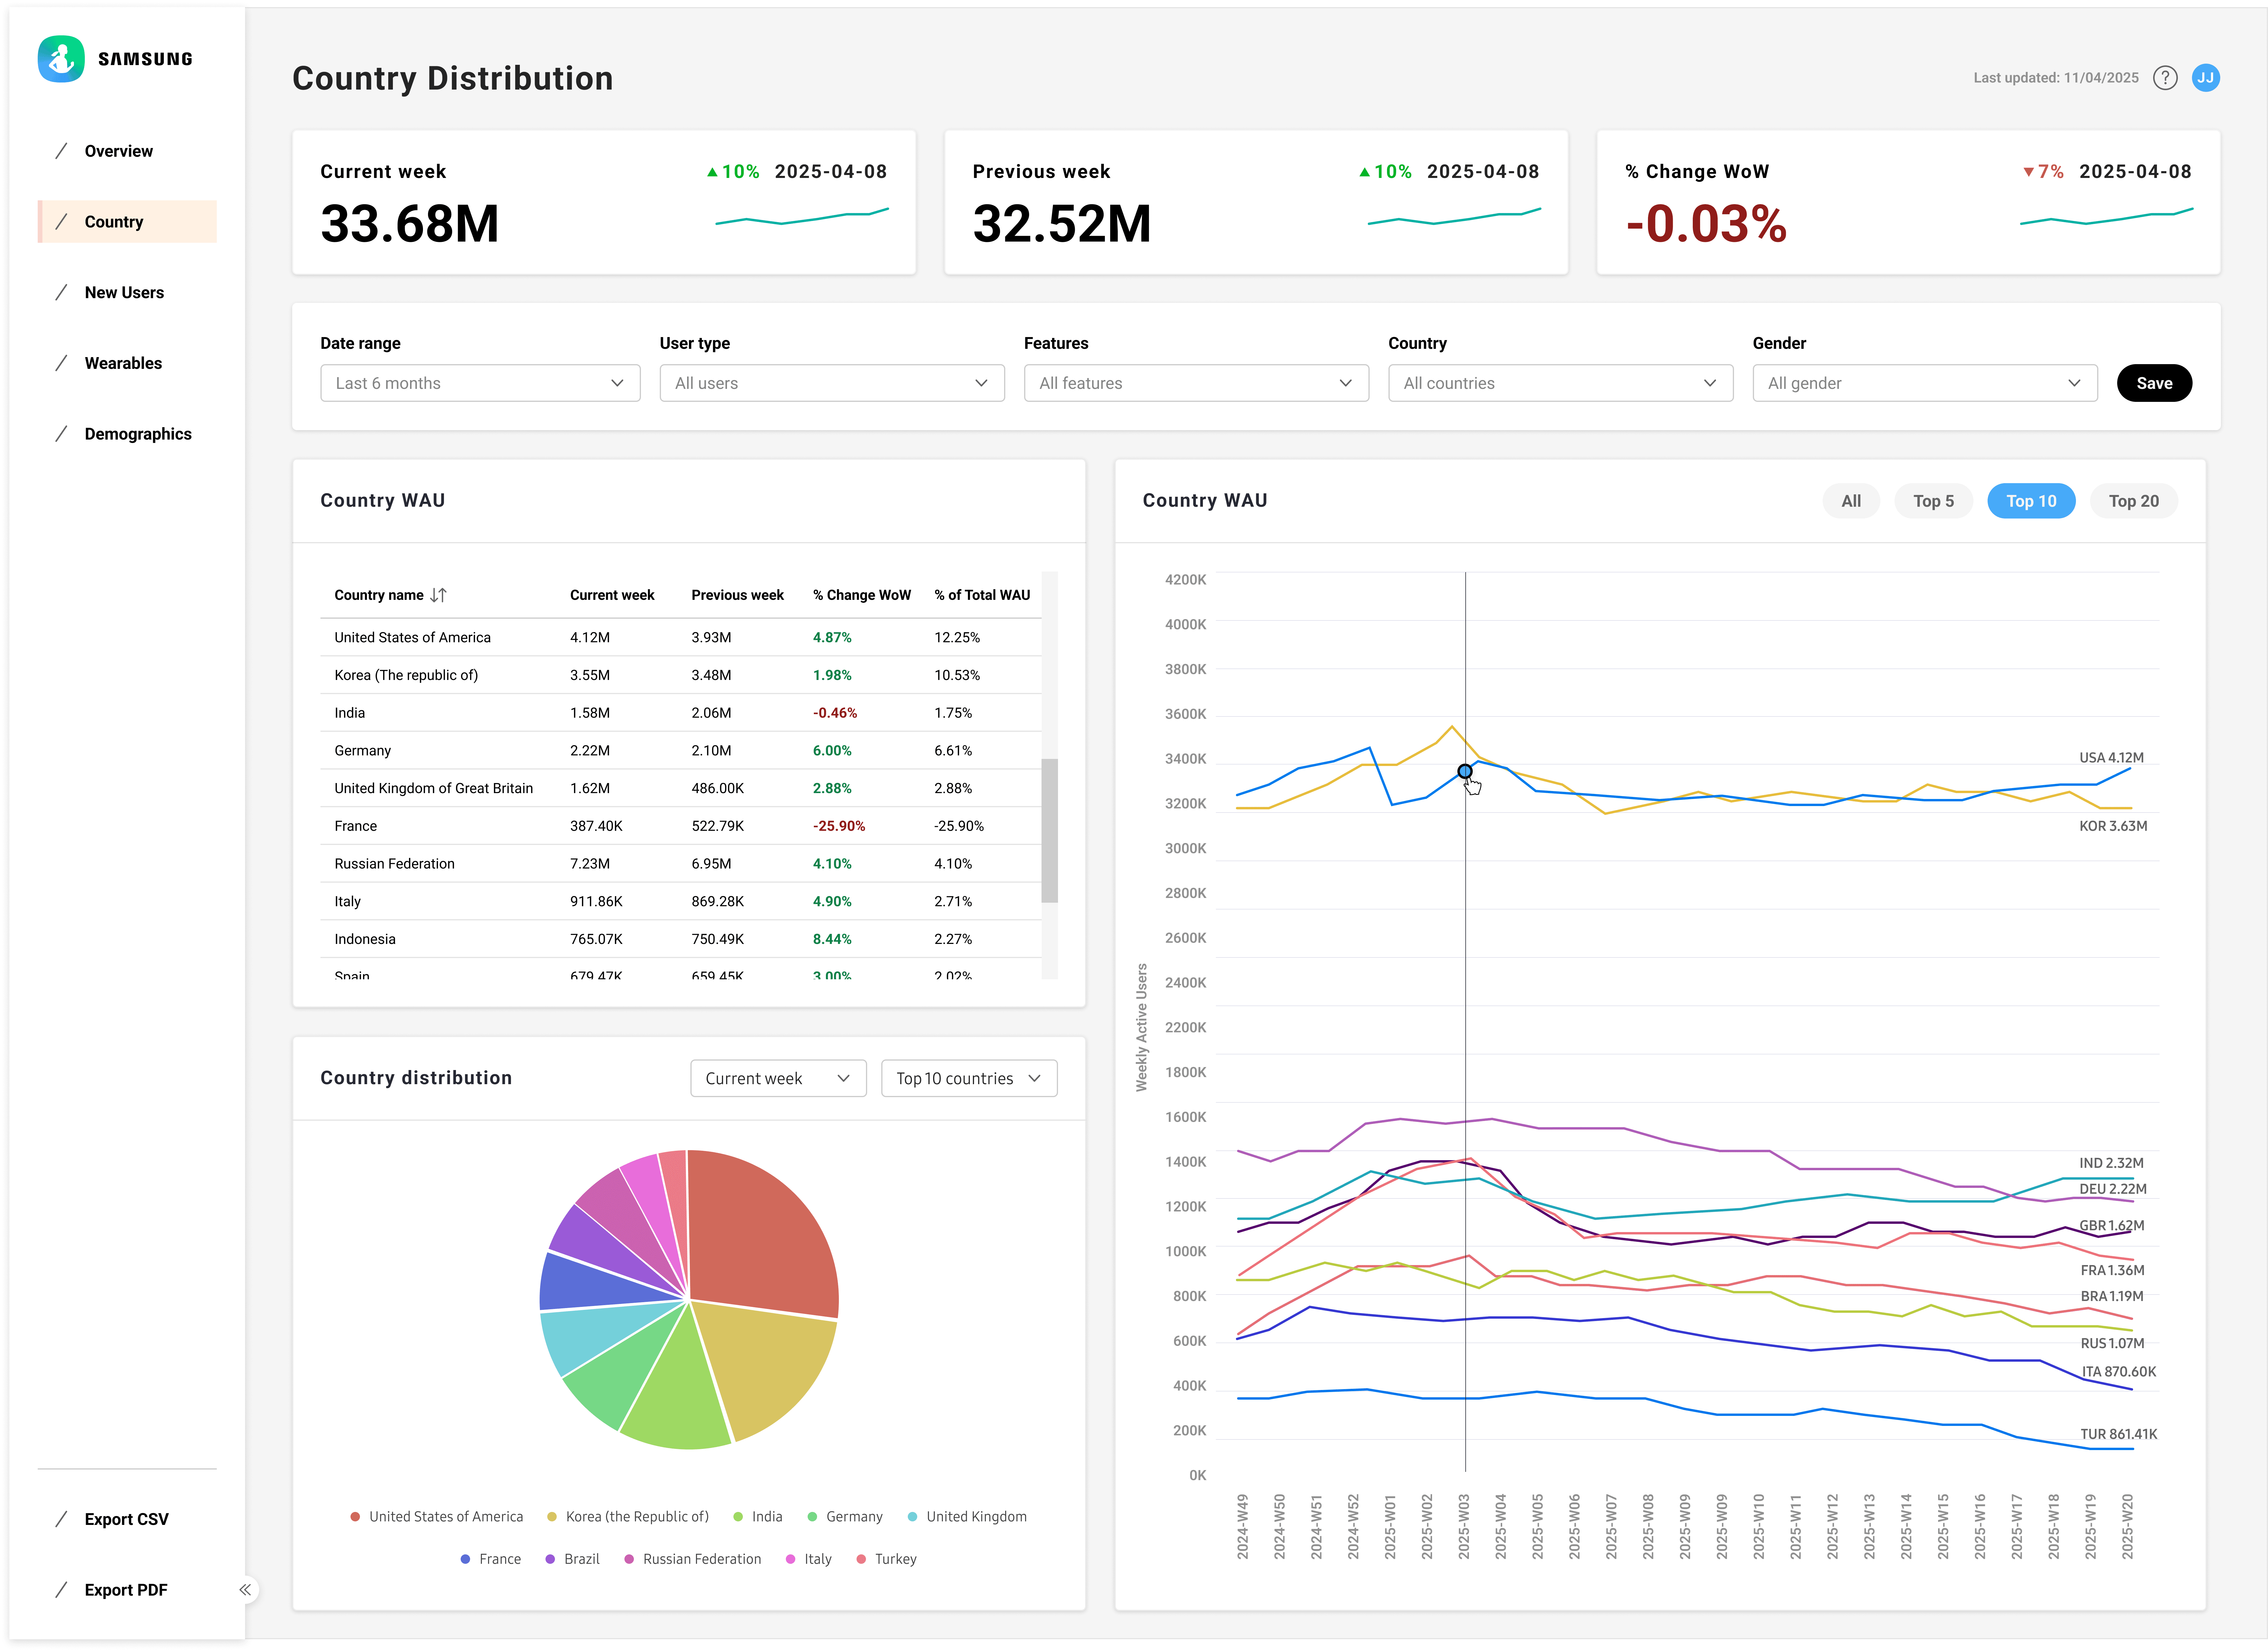Sort table by Country name arrows
2268x1651 pixels.
[x=438, y=595]
